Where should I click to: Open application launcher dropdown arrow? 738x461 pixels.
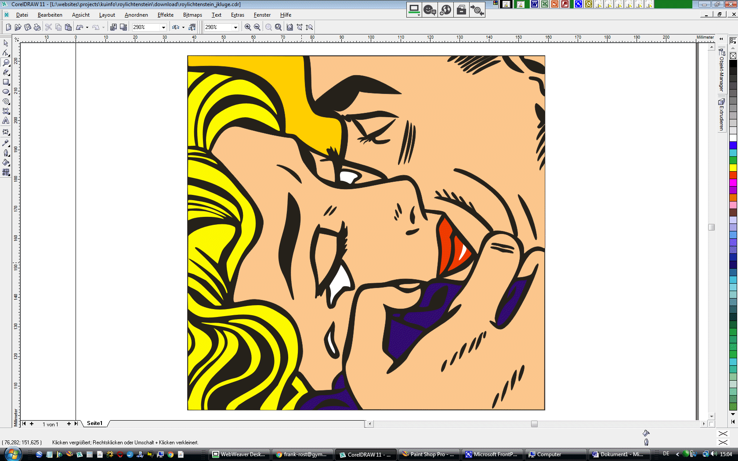[183, 27]
